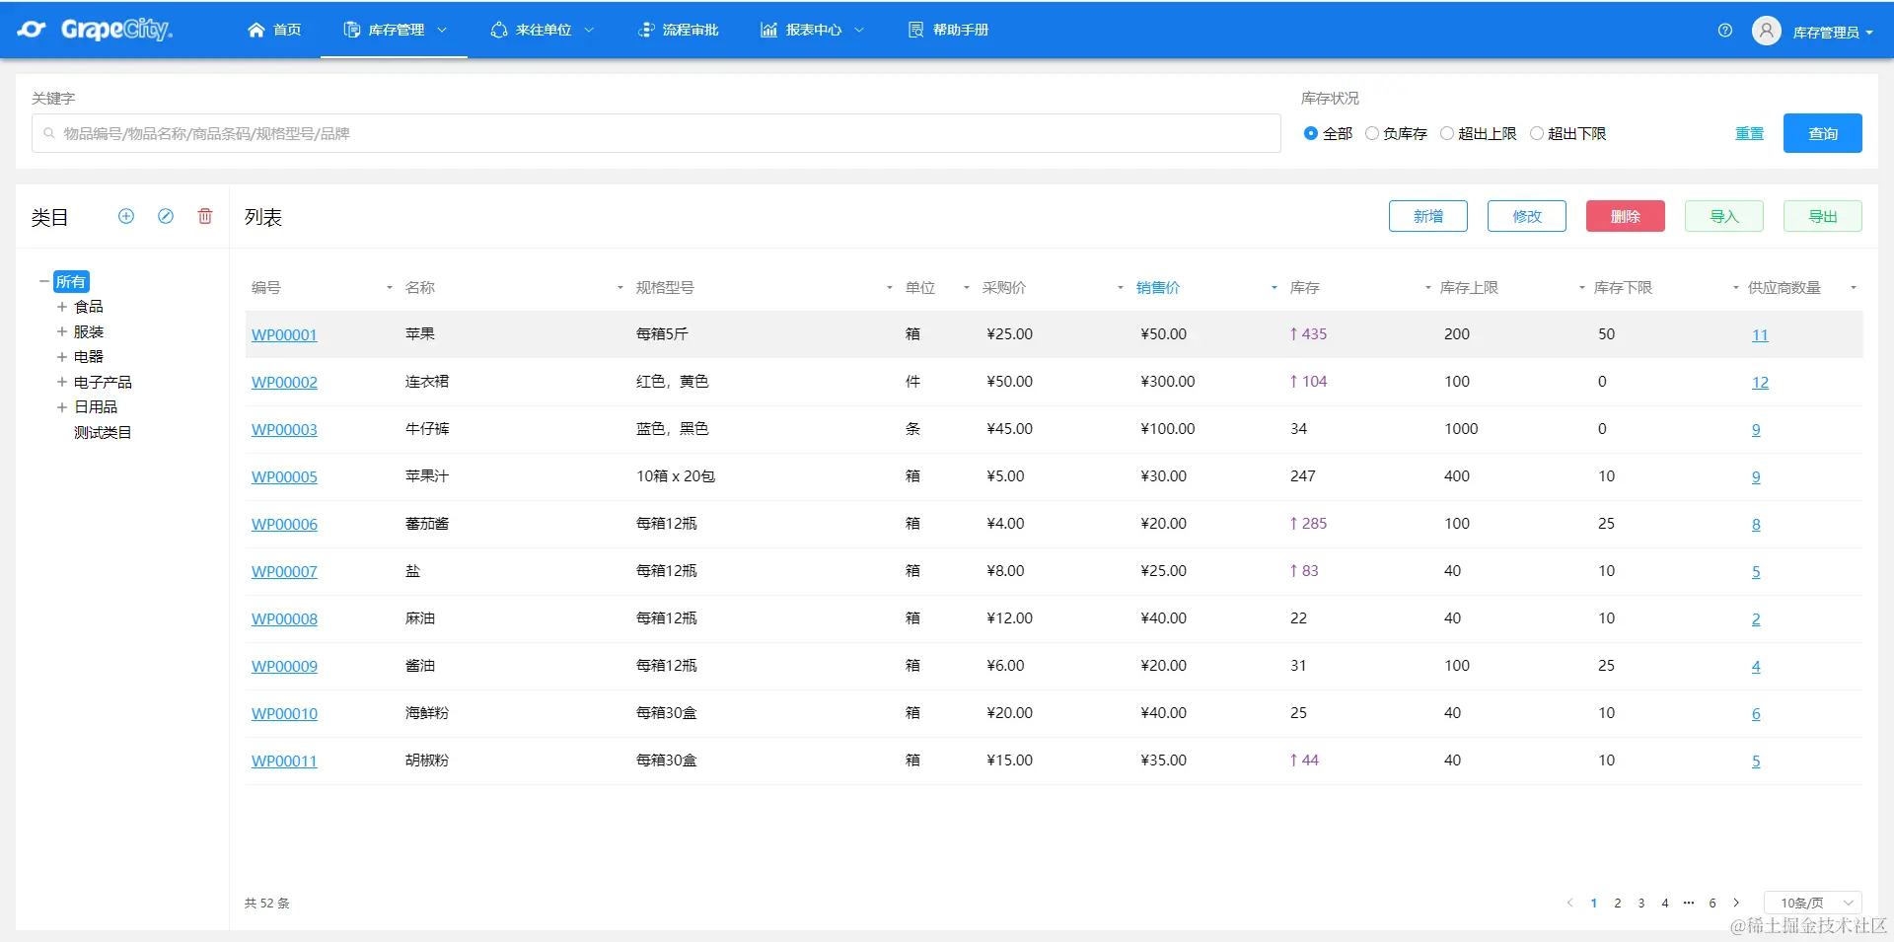The width and height of the screenshot is (1894, 942).
Task: Click the 海鲜粉 name cell
Action: click(427, 713)
